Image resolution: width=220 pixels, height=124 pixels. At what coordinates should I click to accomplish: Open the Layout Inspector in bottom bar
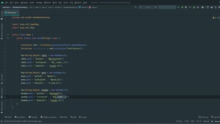click(216, 117)
